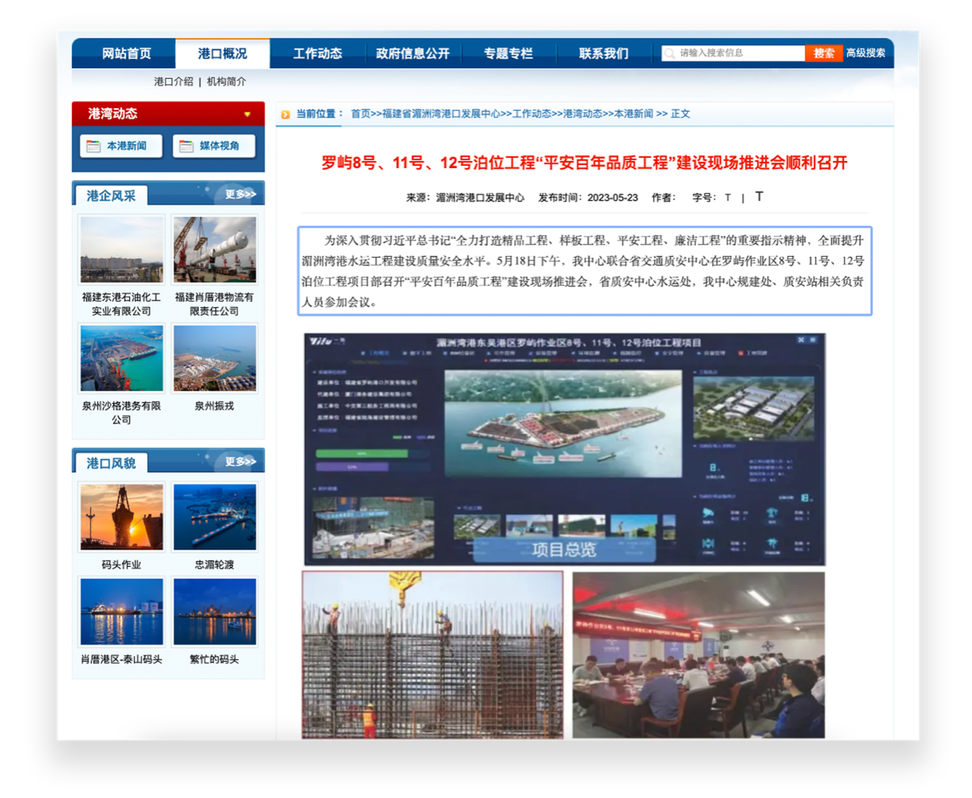Expand the 港湾动态 yellow dropdown arrow
Screen dimensions: 972x798
click(247, 115)
